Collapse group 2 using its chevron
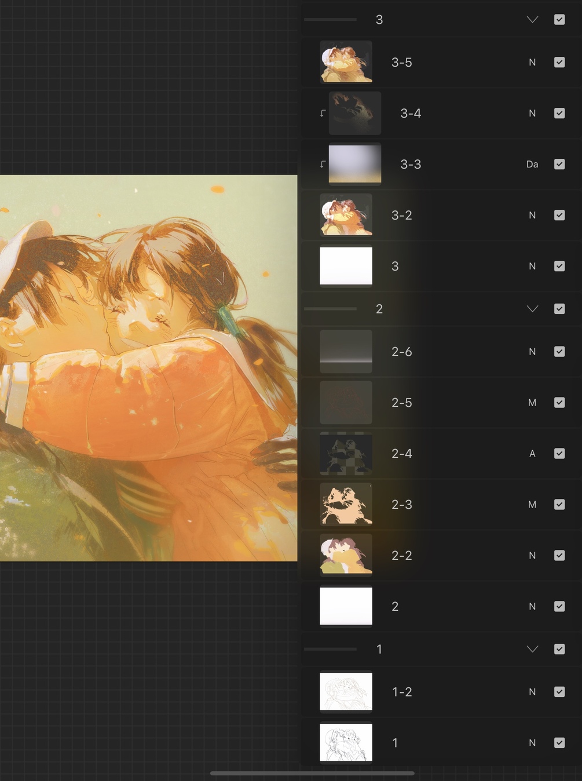Image resolution: width=582 pixels, height=781 pixels. pos(532,309)
